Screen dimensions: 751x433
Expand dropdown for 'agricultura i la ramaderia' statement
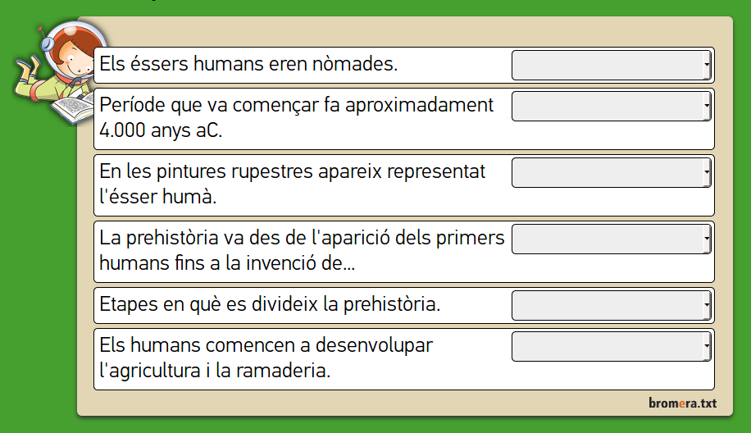click(611, 346)
